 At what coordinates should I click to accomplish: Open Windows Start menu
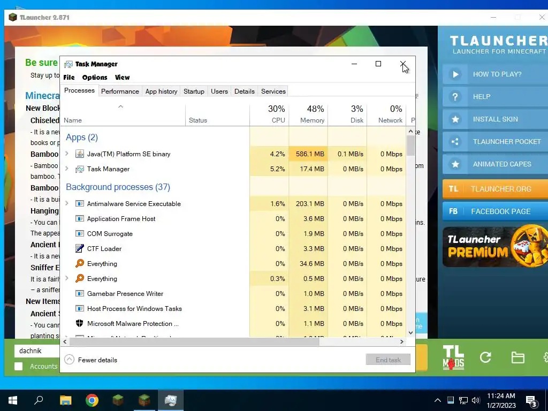(x=13, y=400)
